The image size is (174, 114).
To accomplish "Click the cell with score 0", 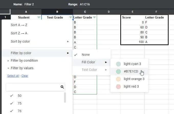I will click(133, 22).
